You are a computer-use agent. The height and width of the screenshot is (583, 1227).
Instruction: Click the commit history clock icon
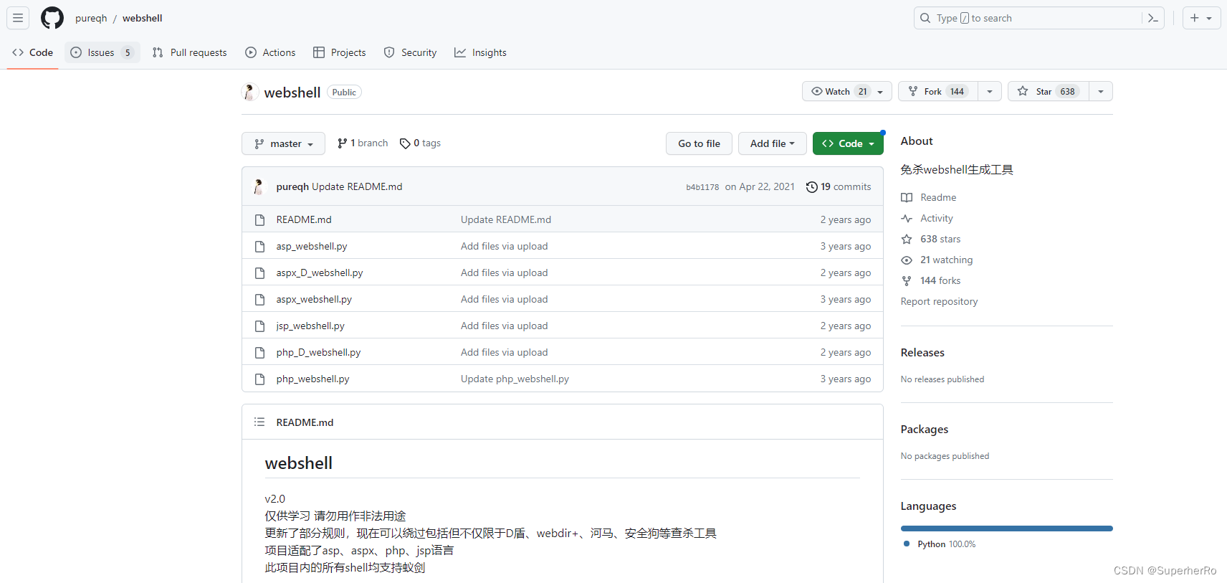coord(811,187)
